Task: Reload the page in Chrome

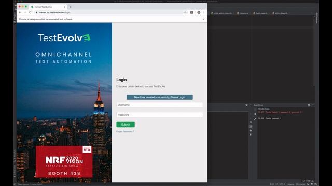Action: point(30,12)
